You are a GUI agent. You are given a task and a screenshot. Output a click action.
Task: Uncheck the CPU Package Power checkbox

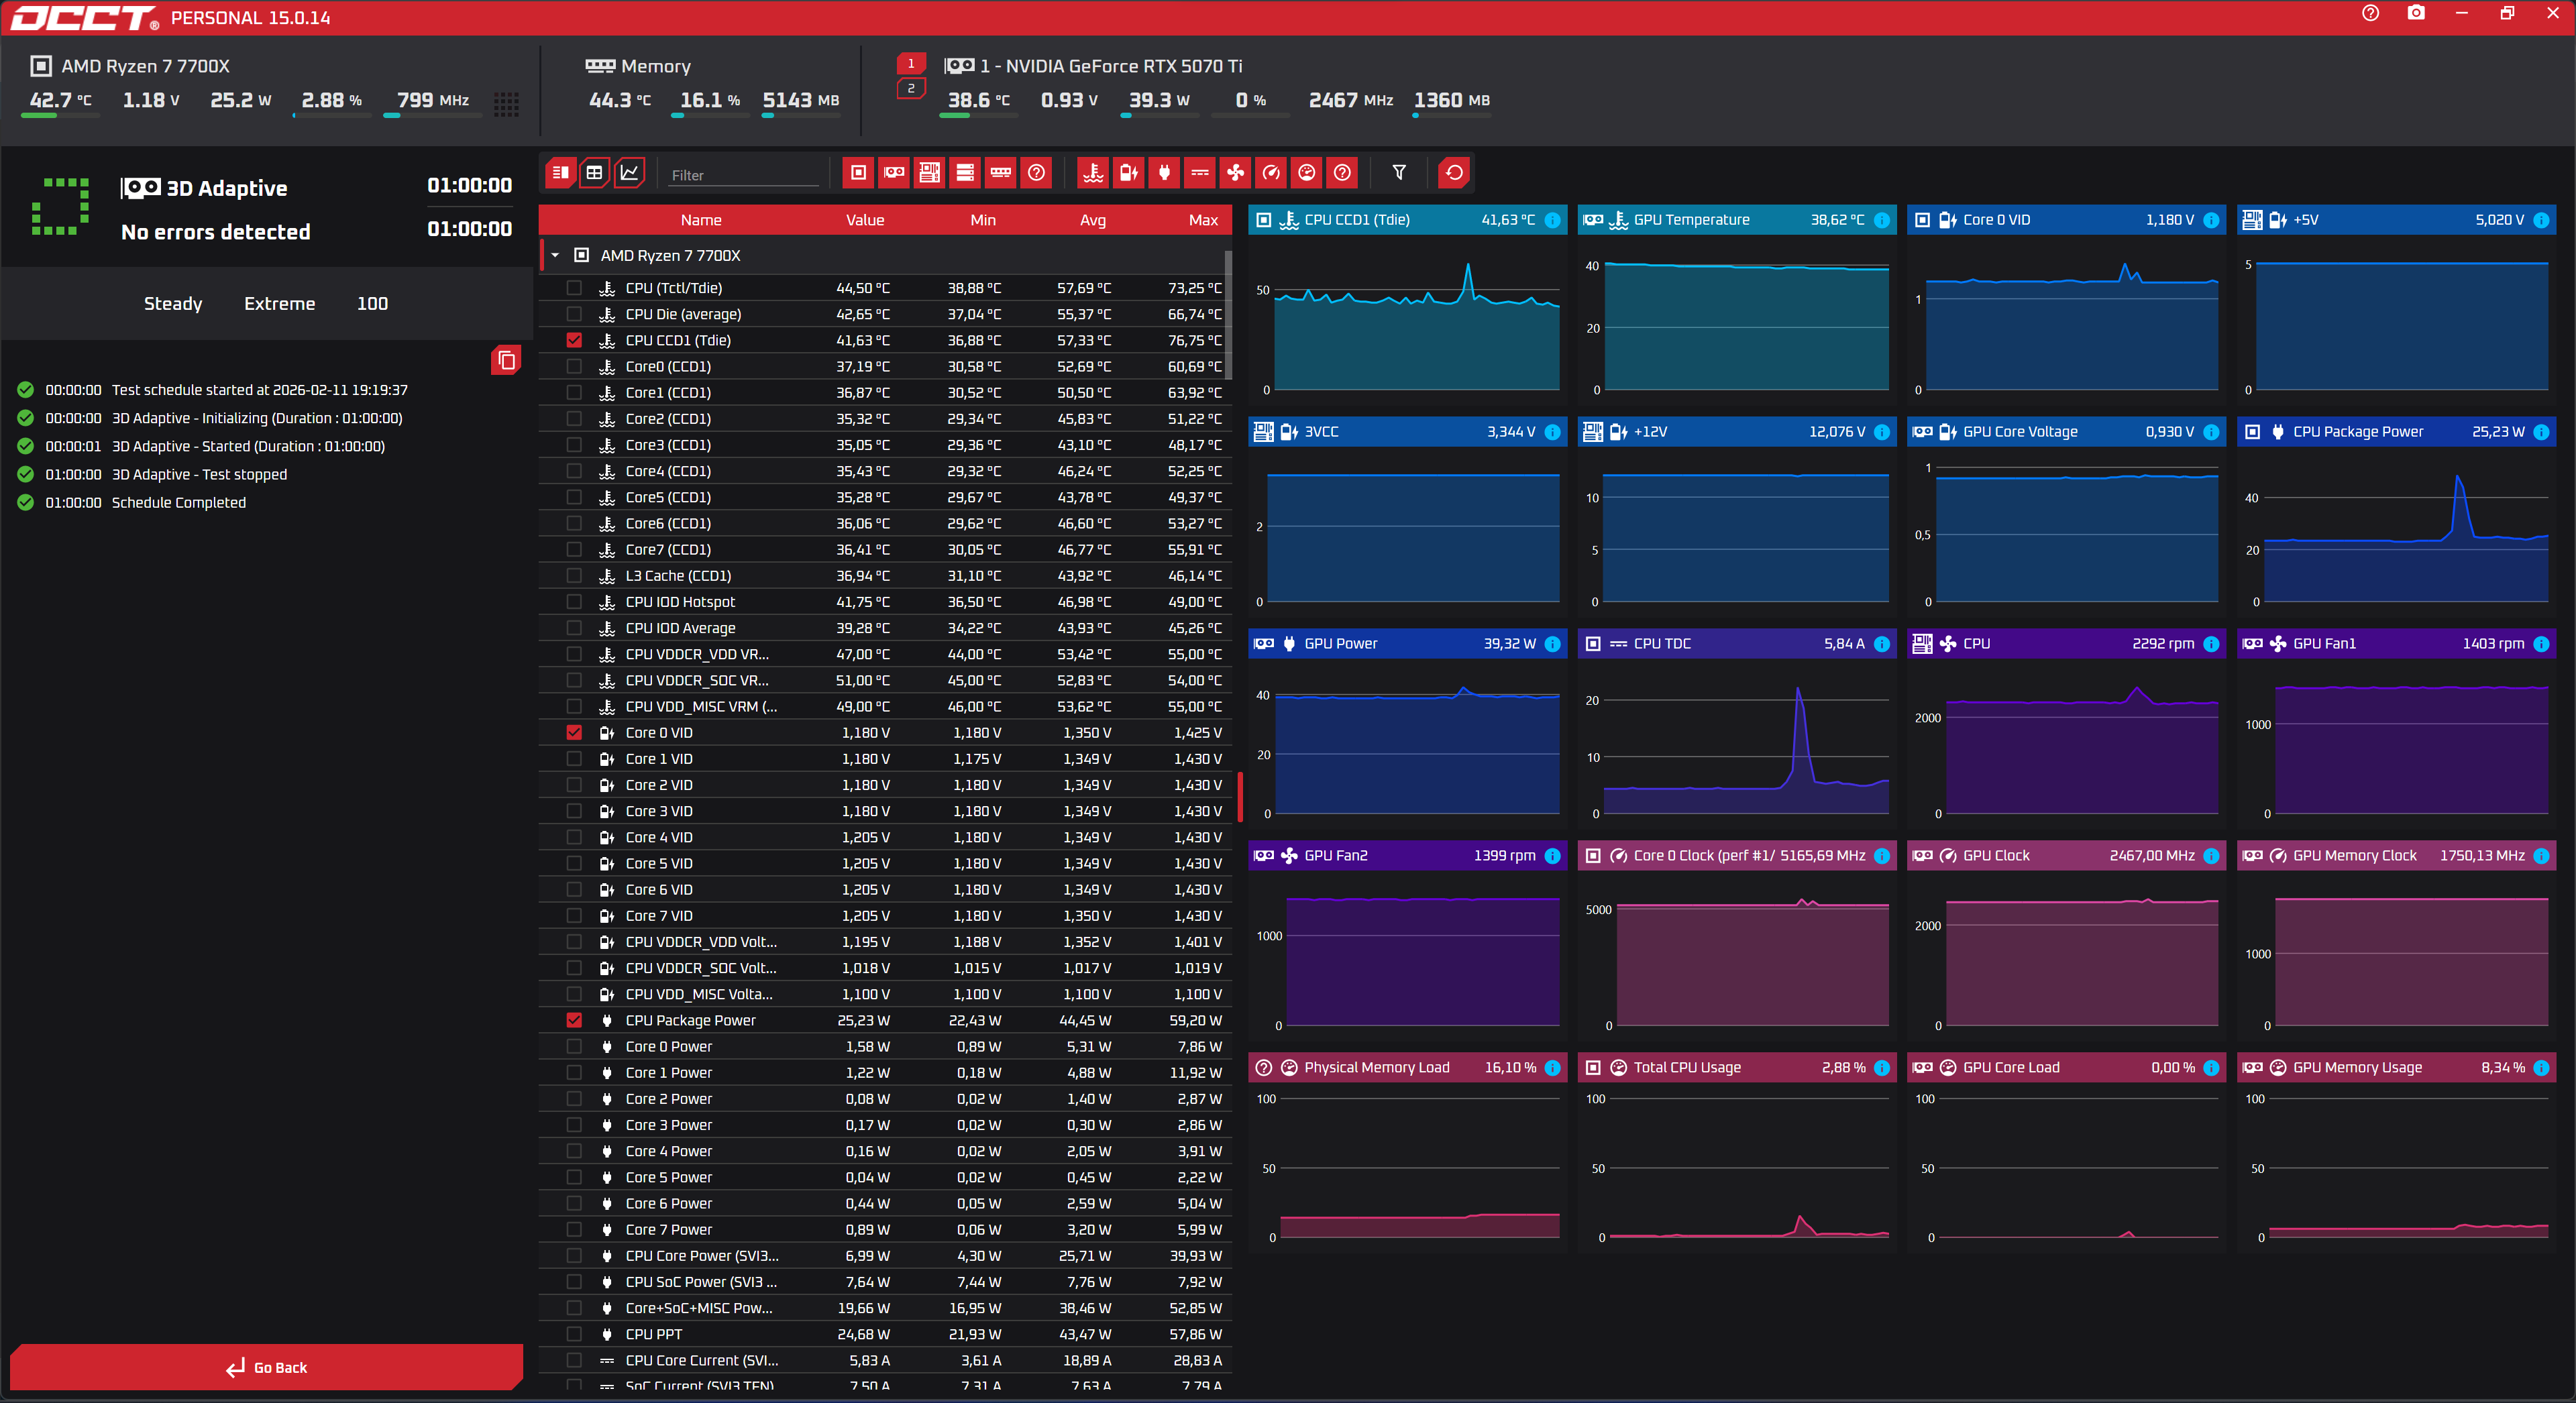coord(574,1021)
